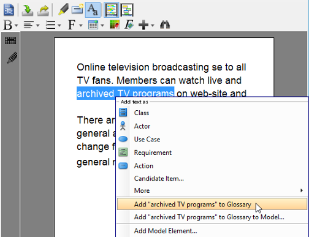Image resolution: width=309 pixels, height=237 pixels.
Task: Click the list lines icon
Action: pyautogui.click(x=50, y=25)
